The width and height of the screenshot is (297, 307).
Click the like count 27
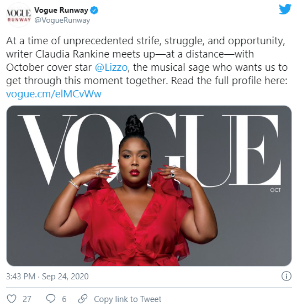(x=27, y=299)
